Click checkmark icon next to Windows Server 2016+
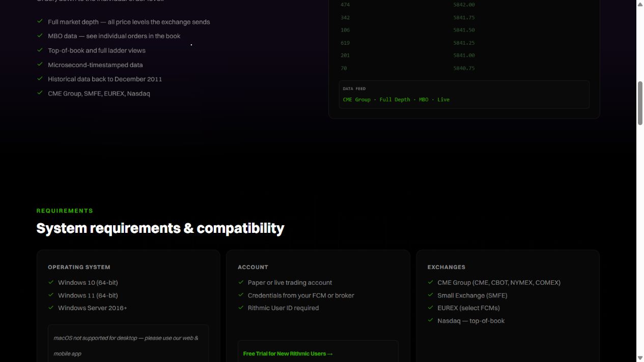 (x=51, y=308)
